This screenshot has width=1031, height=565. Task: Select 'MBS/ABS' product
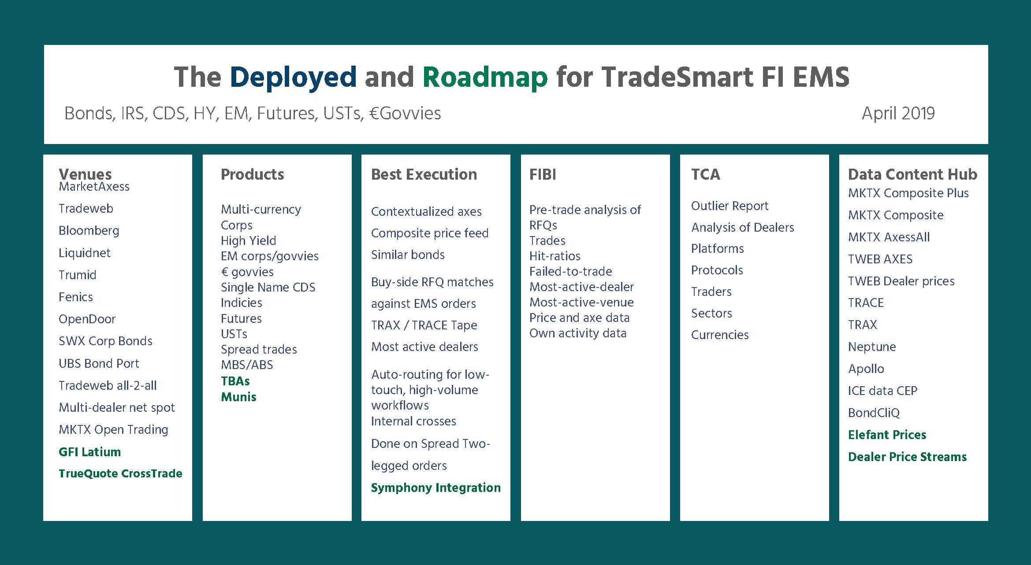point(247,365)
